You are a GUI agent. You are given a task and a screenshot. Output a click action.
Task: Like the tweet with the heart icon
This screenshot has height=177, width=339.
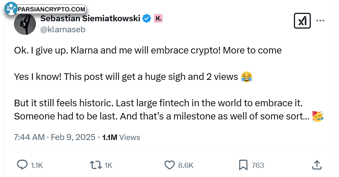pos(169,165)
